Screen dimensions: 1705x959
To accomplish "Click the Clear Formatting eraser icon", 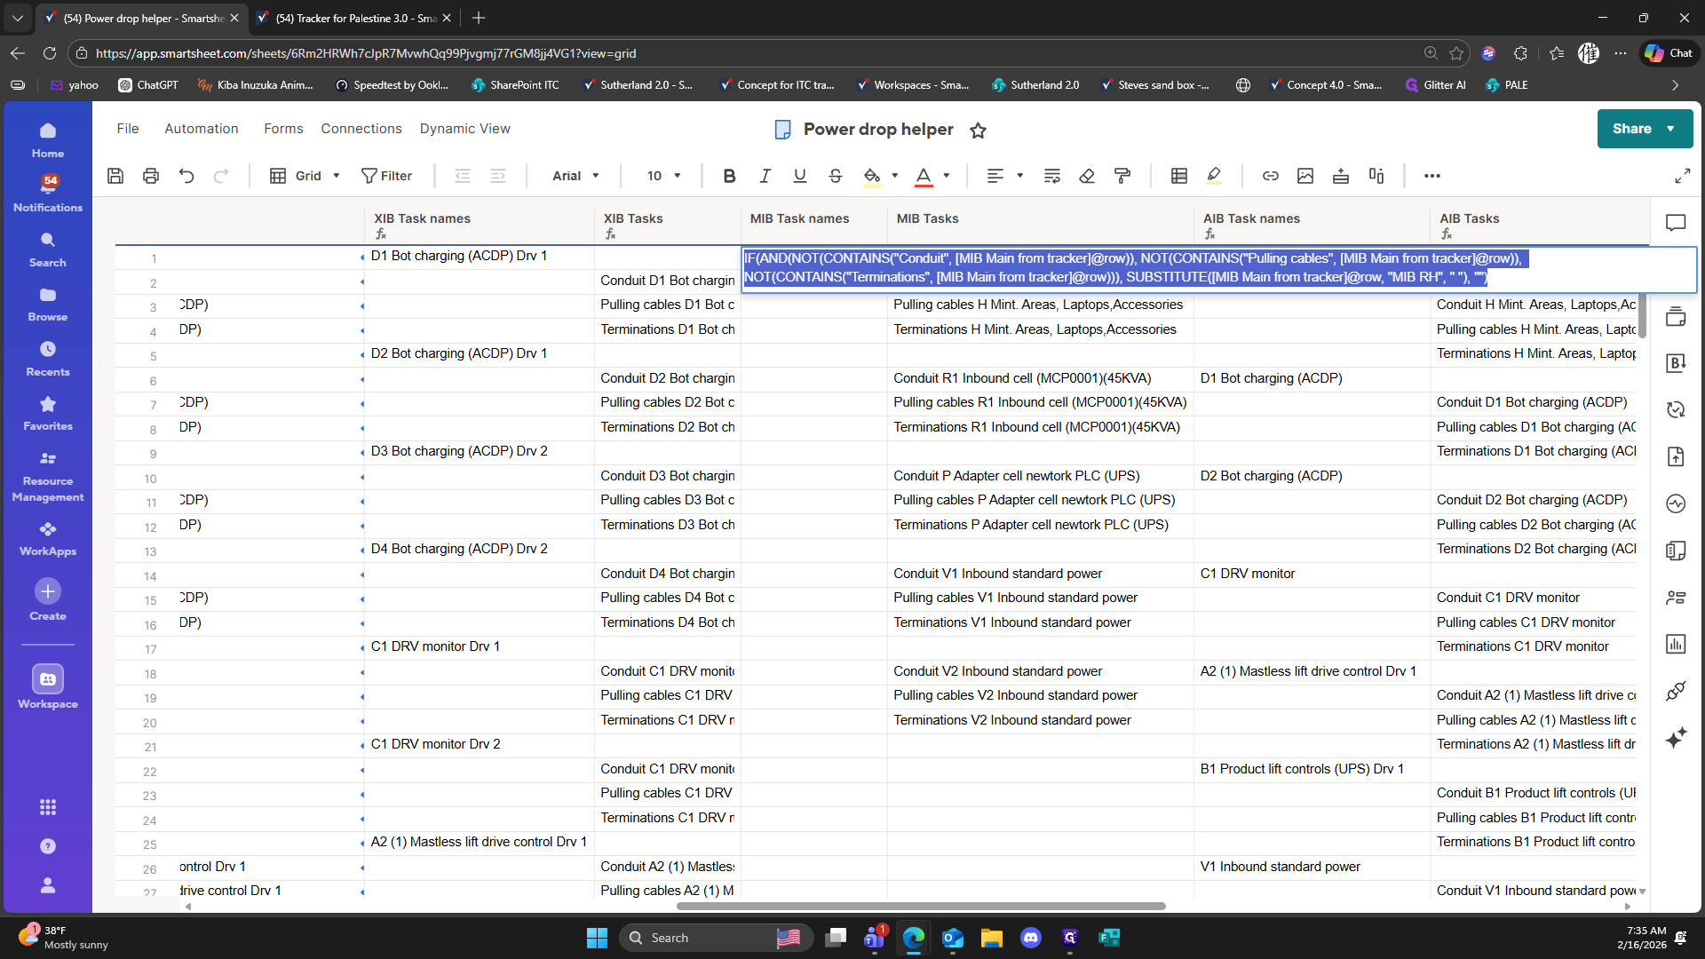I will 1087,176.
